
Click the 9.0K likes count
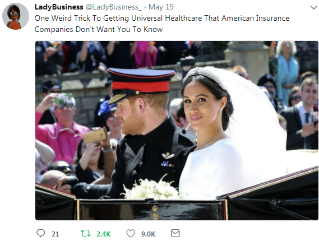click(149, 234)
